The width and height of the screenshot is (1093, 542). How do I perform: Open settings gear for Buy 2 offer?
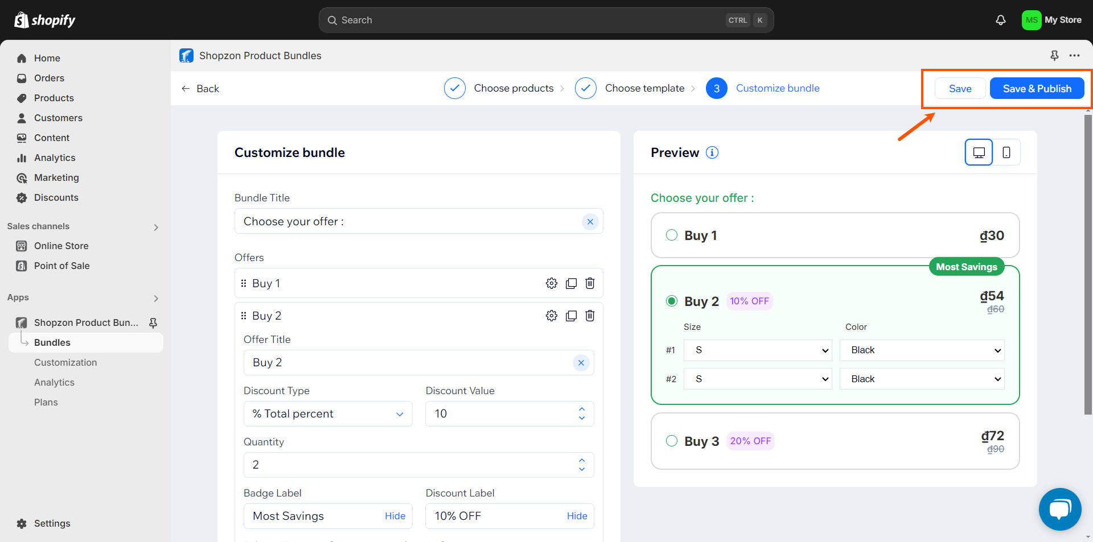[x=551, y=316]
